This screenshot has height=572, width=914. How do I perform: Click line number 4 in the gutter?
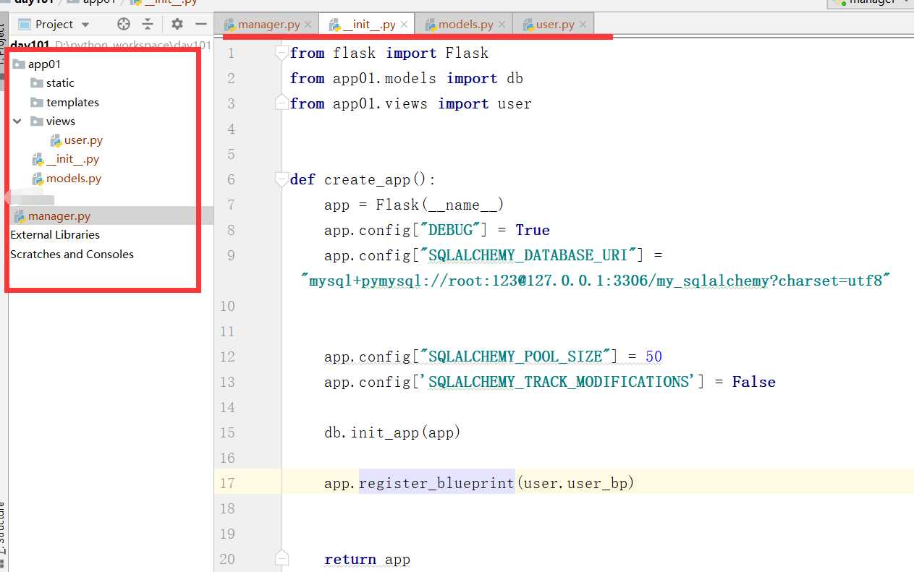[x=231, y=129]
